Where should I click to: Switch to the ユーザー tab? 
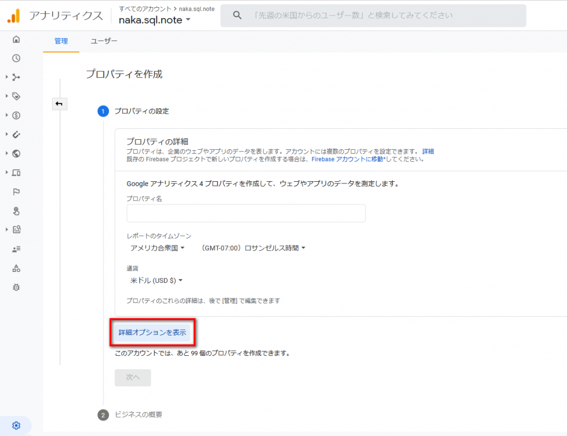click(x=104, y=41)
